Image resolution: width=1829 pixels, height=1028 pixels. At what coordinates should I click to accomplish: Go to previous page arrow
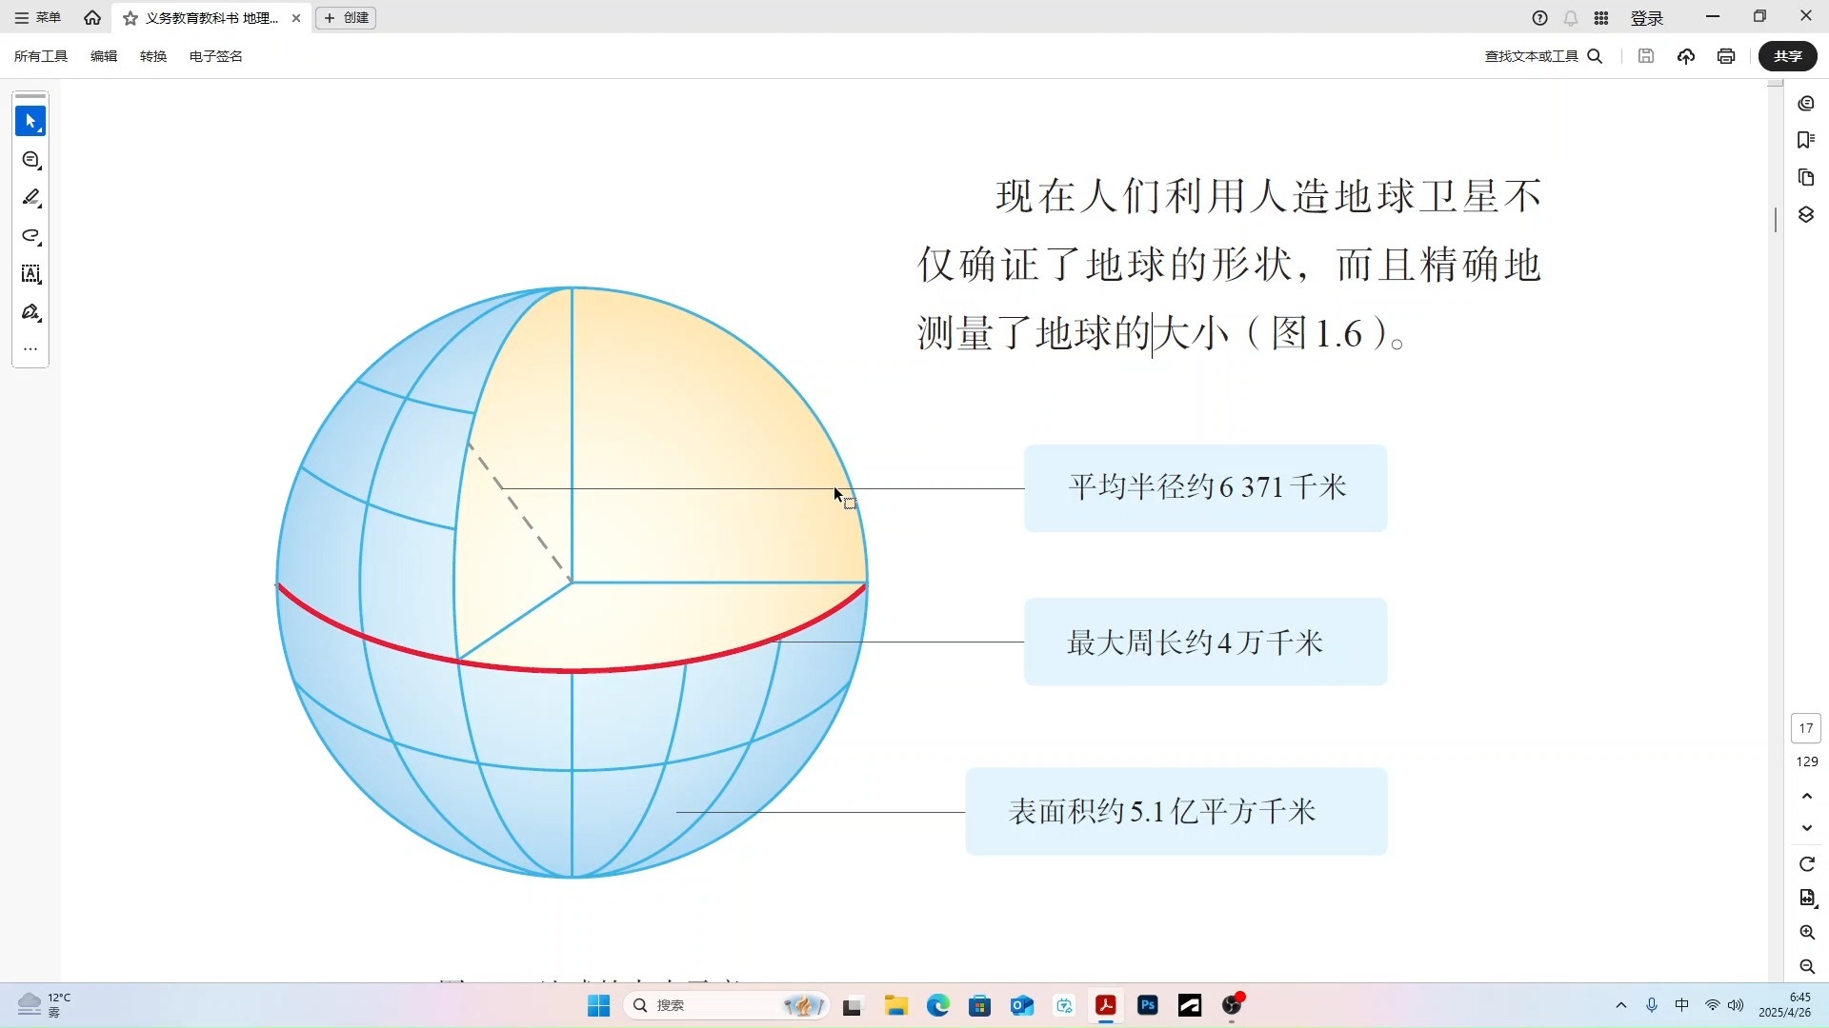[x=1806, y=796]
